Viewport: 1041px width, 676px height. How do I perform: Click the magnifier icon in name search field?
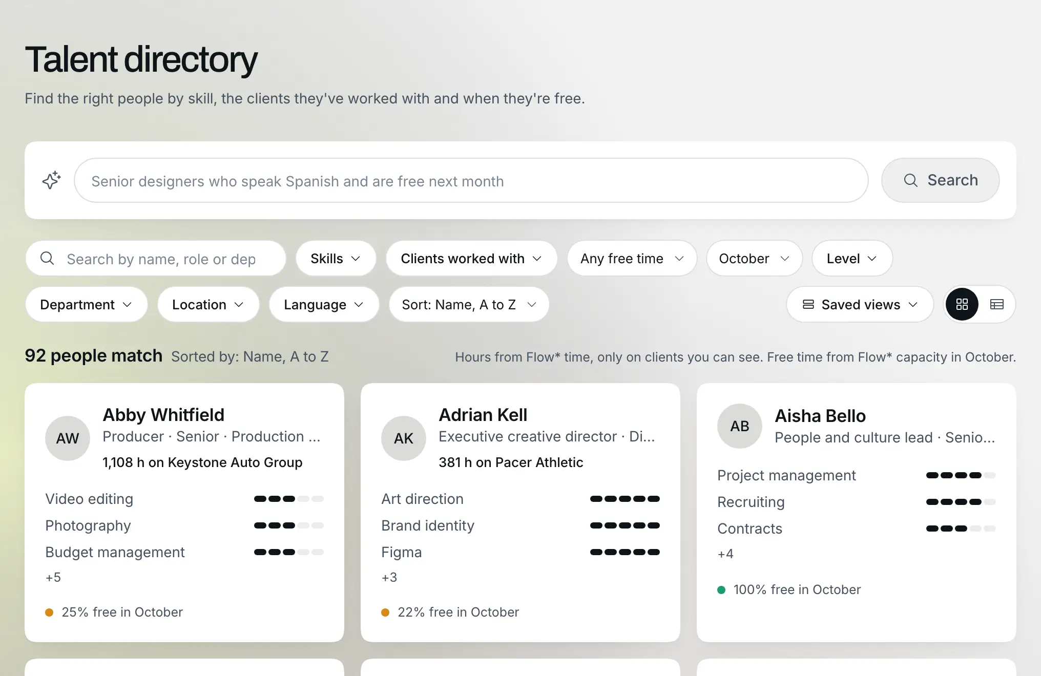pos(47,258)
